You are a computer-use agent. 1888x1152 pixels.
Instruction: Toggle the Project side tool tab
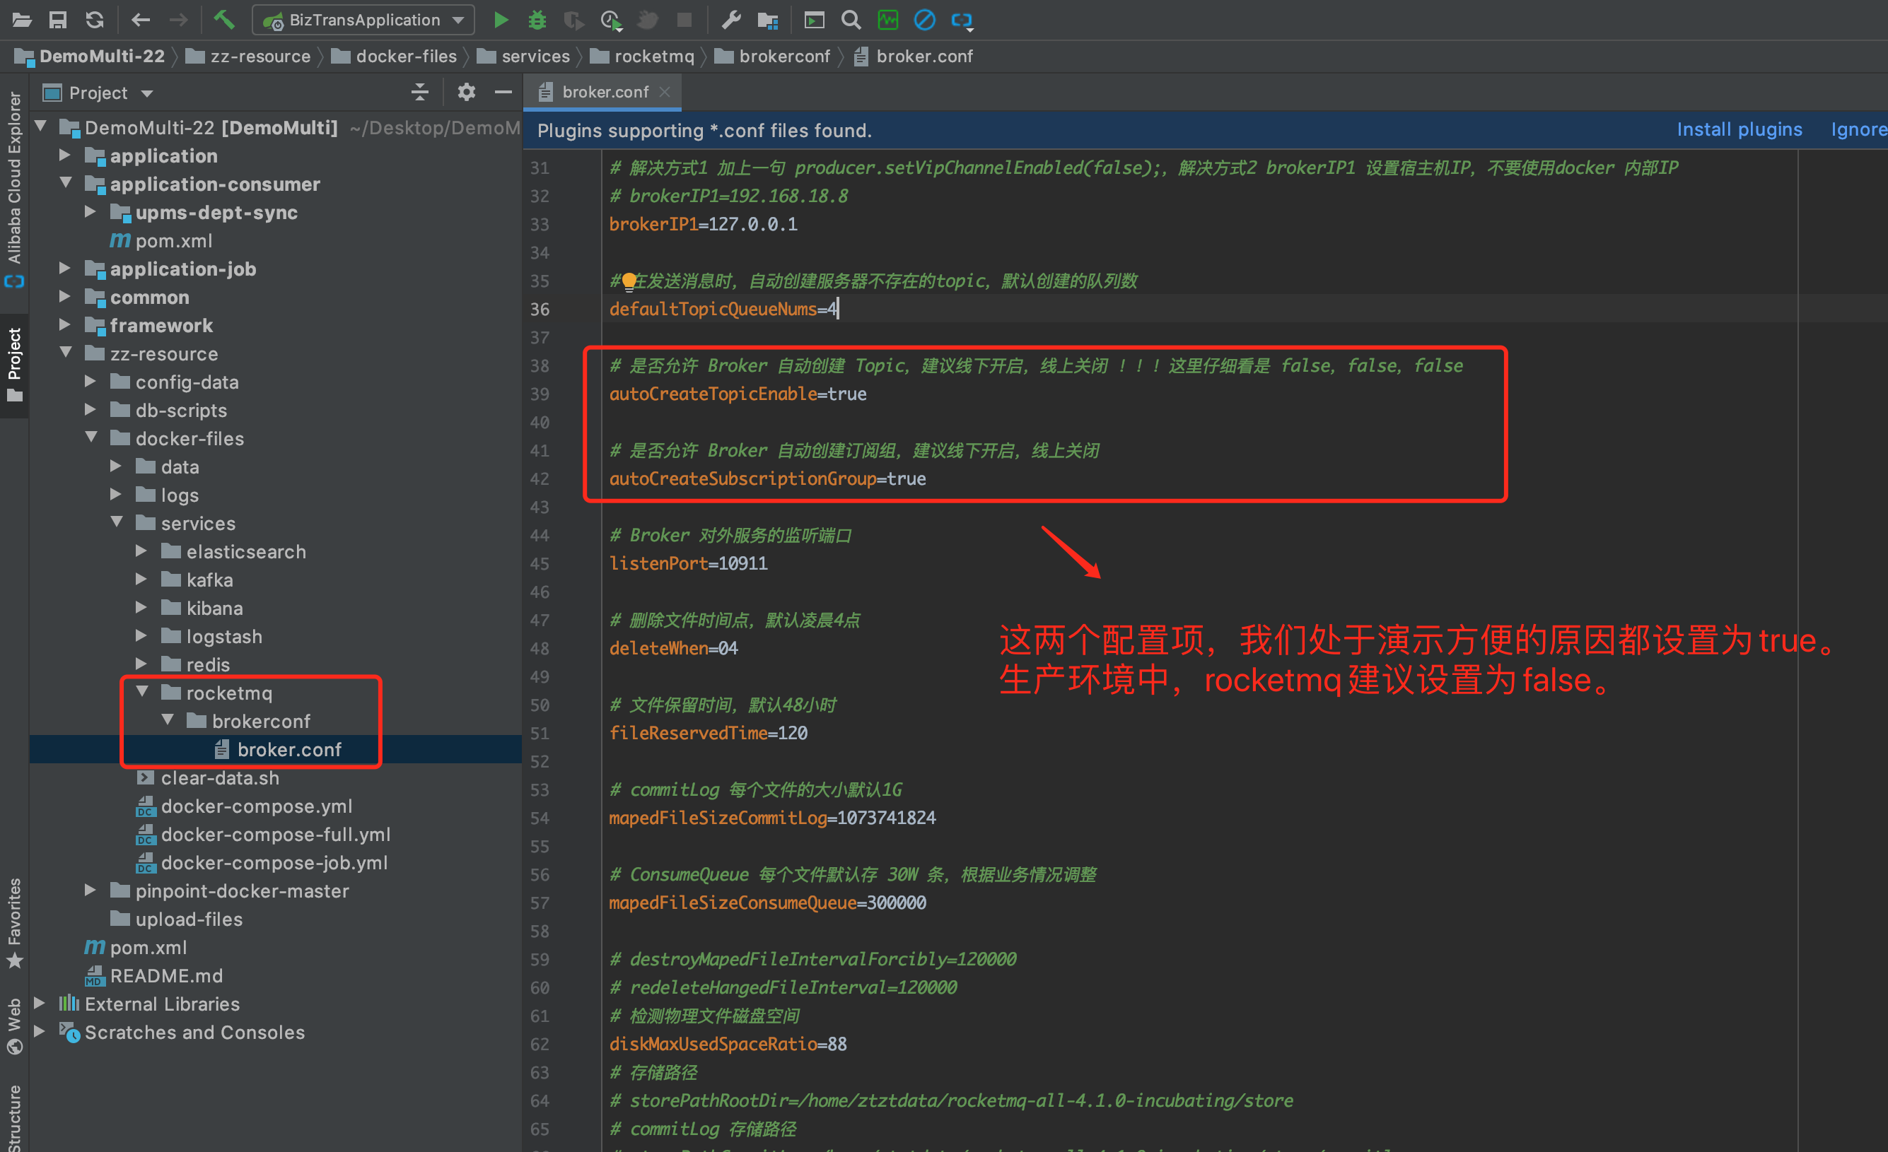pos(14,365)
